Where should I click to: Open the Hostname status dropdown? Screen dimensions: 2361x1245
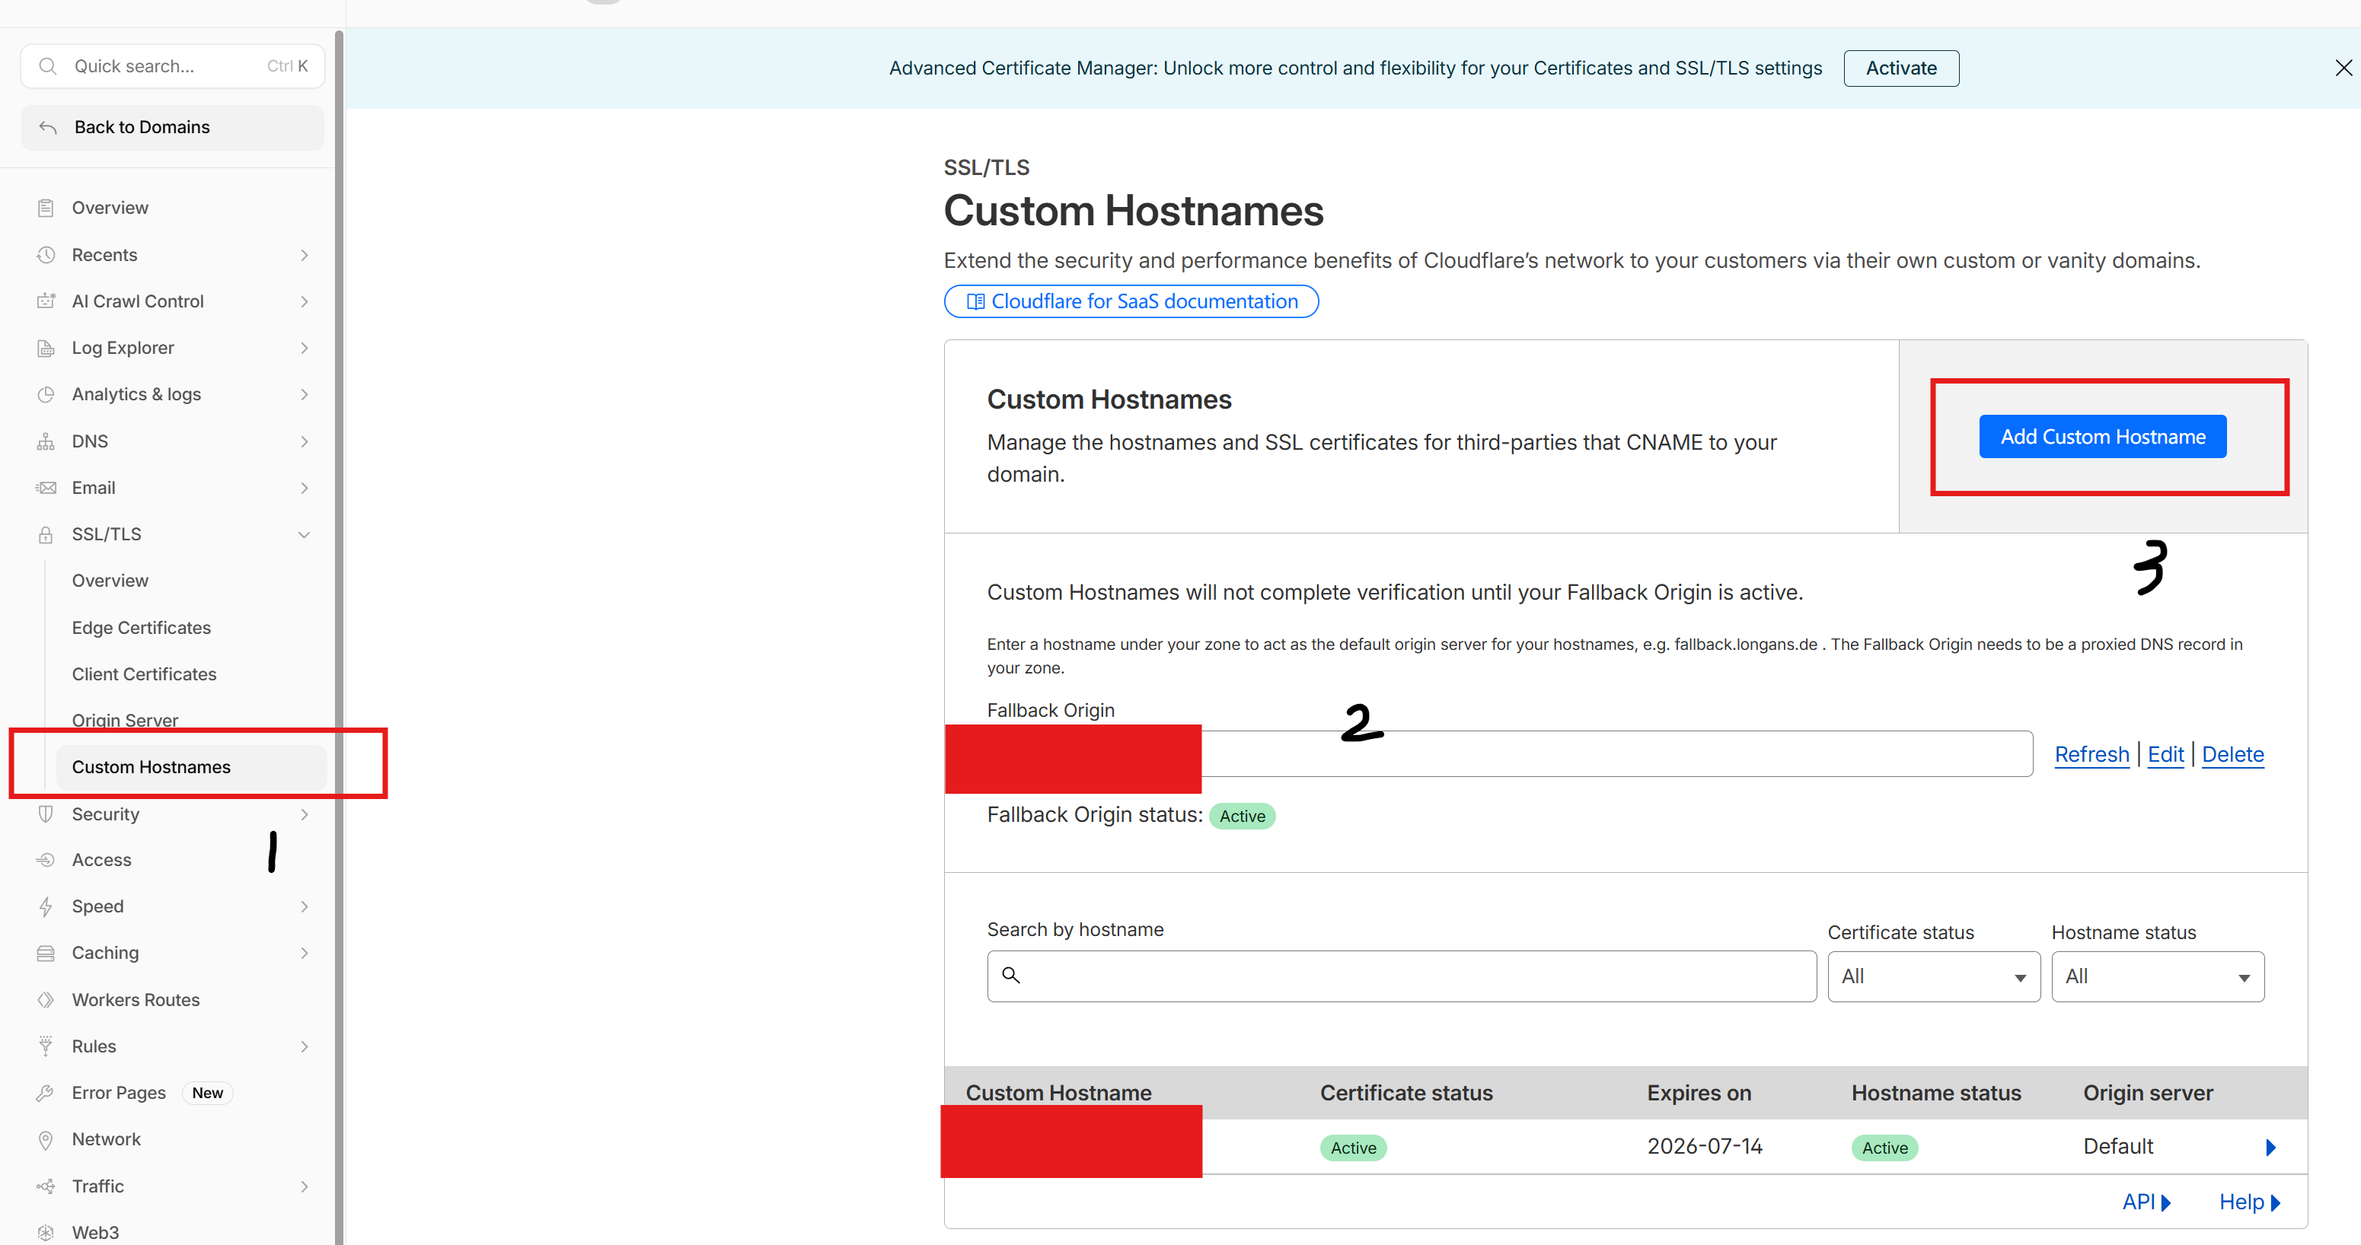click(x=2157, y=976)
